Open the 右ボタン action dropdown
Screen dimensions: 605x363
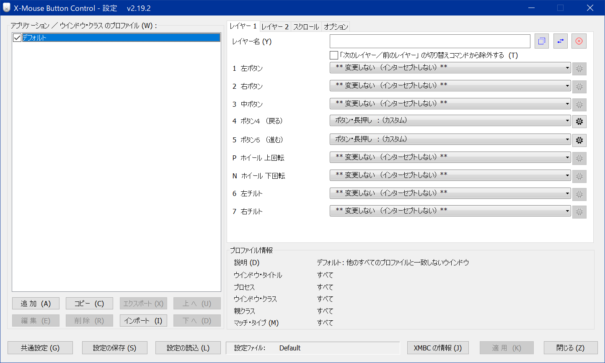(x=450, y=85)
